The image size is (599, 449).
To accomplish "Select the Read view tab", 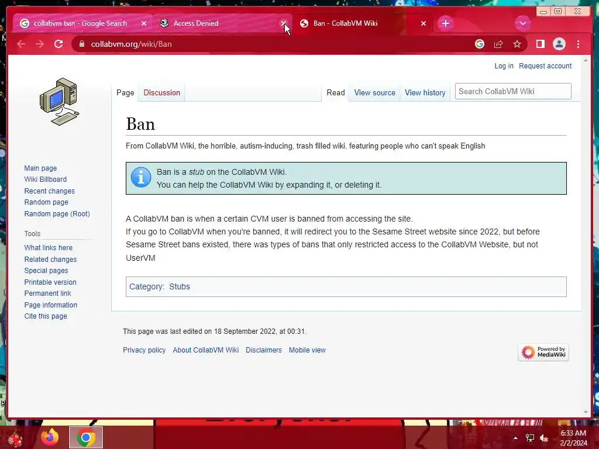I will [x=335, y=92].
